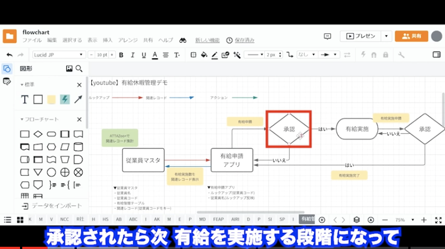Pick the sticky note shape
The image size is (445, 249).
point(51,99)
